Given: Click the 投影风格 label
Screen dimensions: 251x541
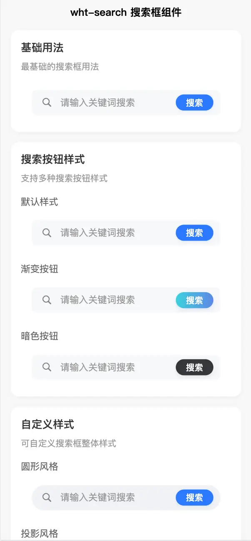Looking at the screenshot, I should click(x=40, y=533).
